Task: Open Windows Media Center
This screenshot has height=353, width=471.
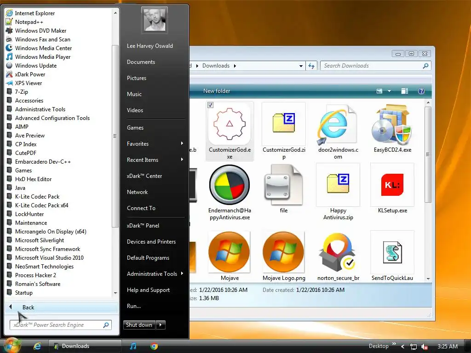Action: click(39, 48)
